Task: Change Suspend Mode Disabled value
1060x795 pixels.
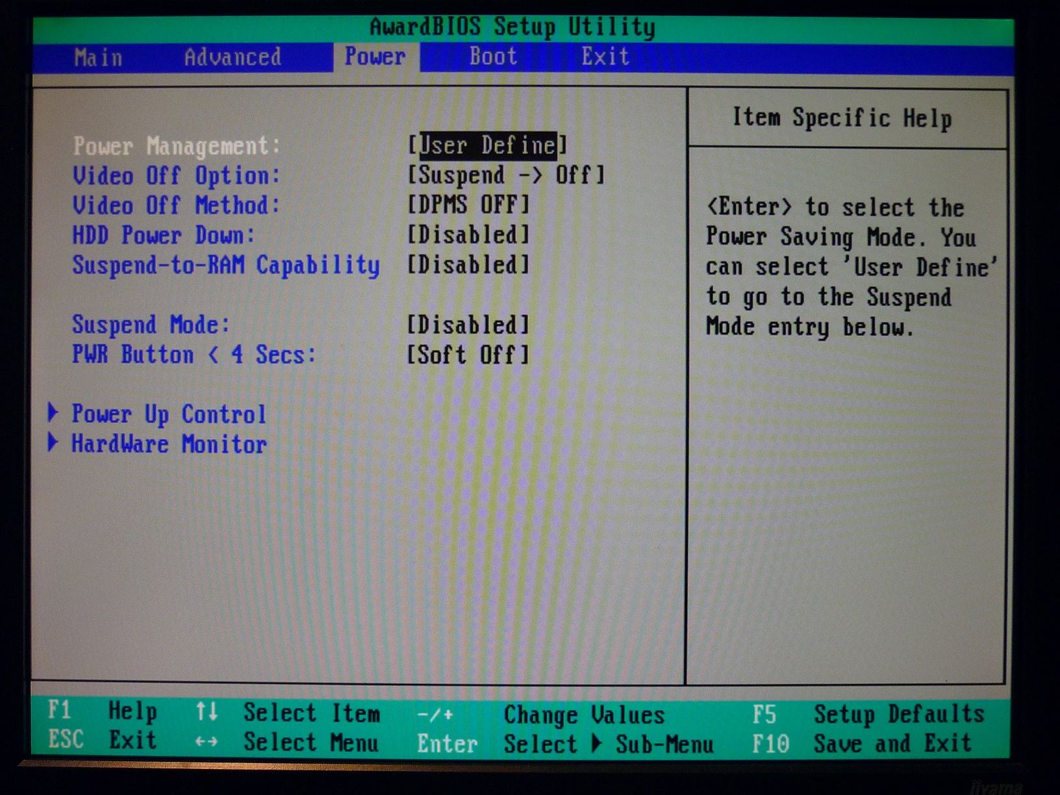Action: [x=468, y=324]
